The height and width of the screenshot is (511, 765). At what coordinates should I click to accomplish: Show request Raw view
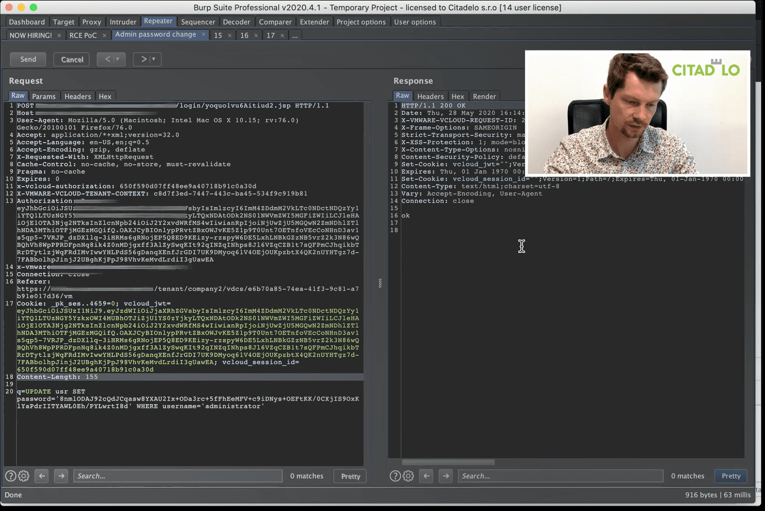pos(18,96)
